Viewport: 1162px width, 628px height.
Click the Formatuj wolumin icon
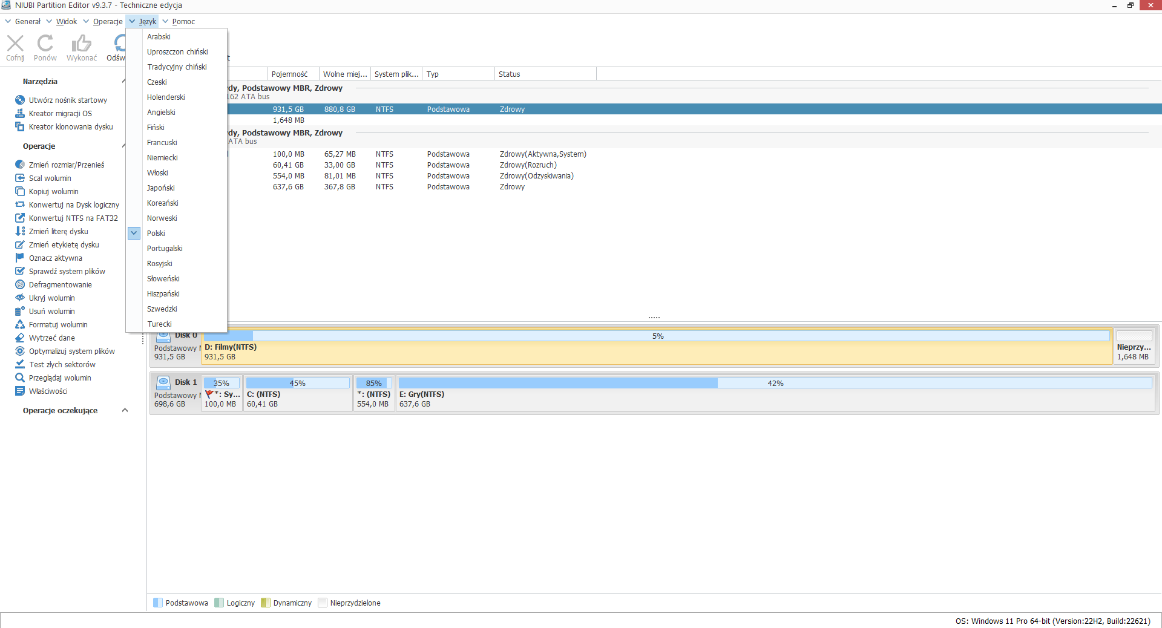tap(20, 324)
